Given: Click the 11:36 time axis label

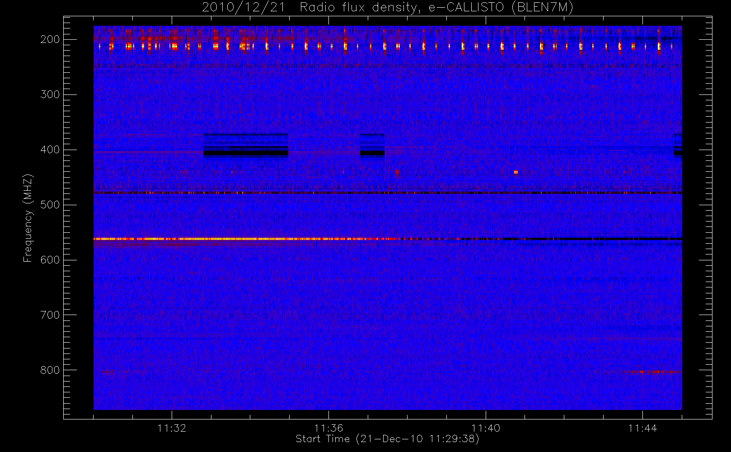Looking at the screenshot, I should point(328,428).
